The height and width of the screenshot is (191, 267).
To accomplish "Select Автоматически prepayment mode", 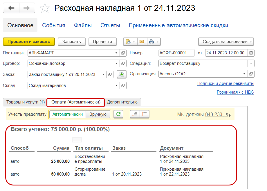I will (x=68, y=114).
